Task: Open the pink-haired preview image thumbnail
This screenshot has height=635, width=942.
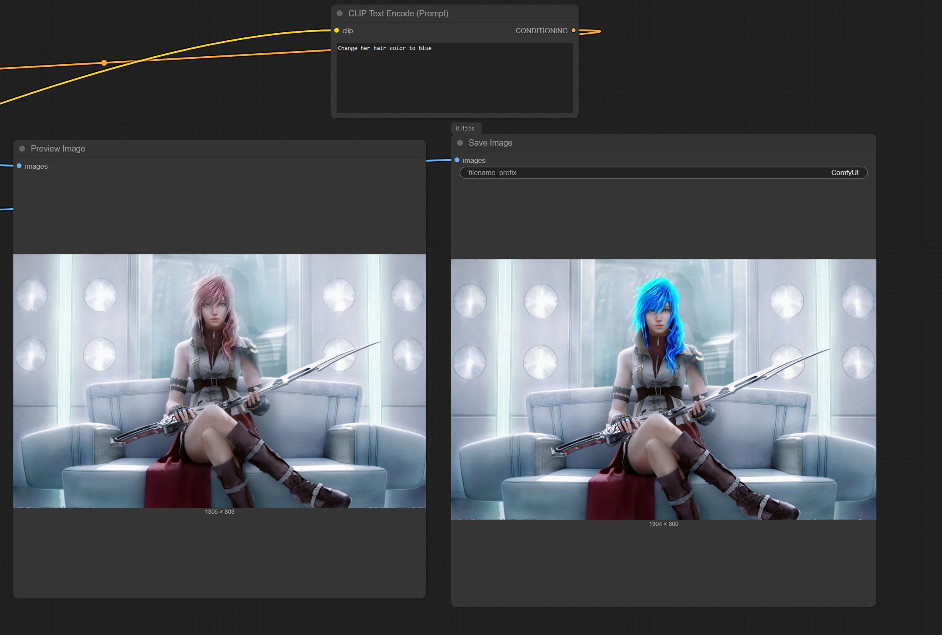Action: (219, 381)
